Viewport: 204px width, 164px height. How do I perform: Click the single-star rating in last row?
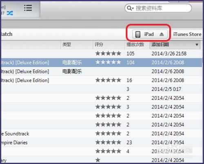98,160
